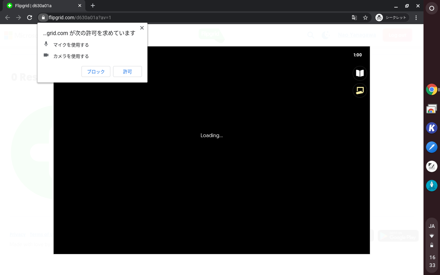Open the Wi-Fi status icon
Viewport: 440px width, 275px height.
(432, 236)
